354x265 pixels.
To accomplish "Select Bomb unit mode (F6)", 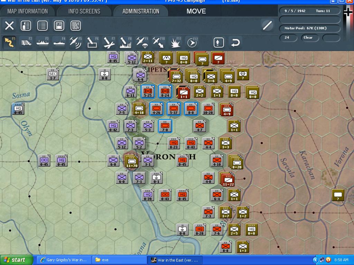I will tap(92, 42).
